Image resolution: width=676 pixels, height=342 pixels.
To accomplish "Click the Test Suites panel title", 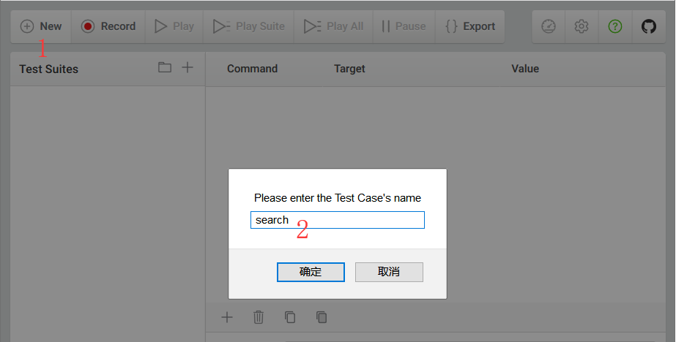I will 49,69.
